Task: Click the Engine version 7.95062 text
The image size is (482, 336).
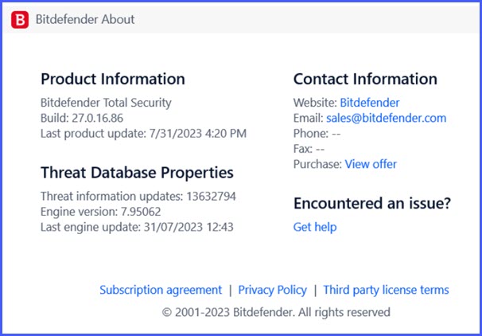Action: click(x=100, y=211)
